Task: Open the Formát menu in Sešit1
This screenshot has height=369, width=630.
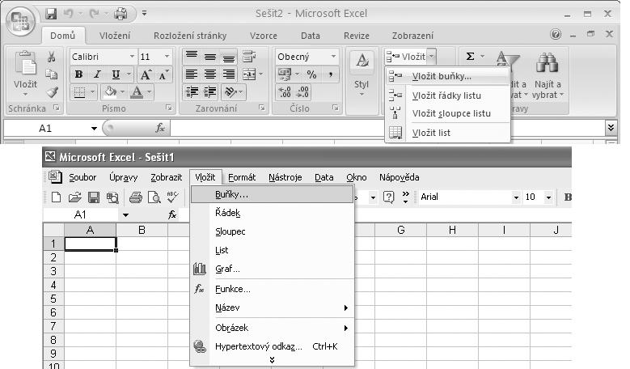Action: tap(242, 177)
